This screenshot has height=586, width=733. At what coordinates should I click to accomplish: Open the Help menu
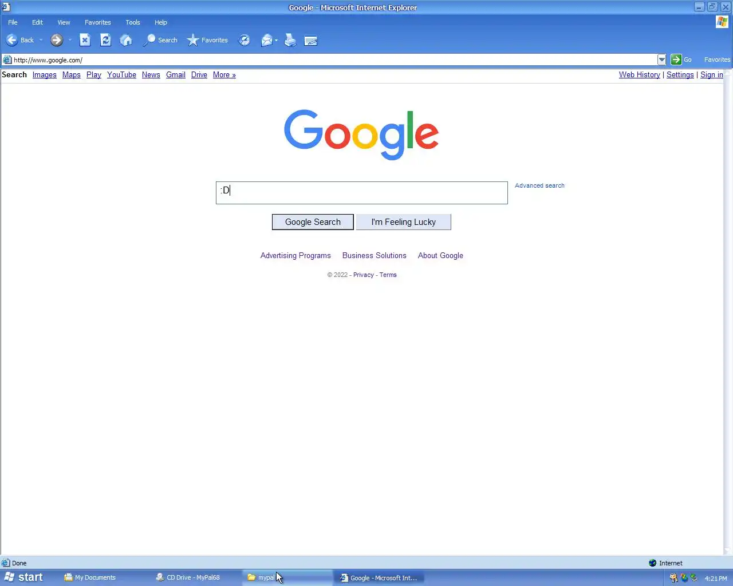(161, 22)
